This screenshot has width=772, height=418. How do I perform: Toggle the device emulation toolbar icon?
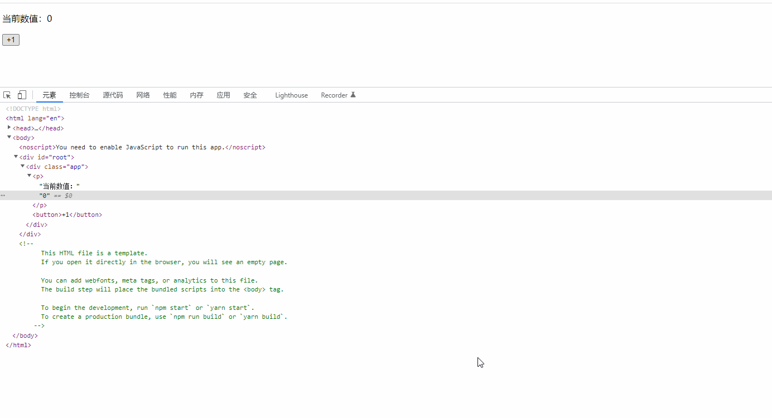pyautogui.click(x=21, y=95)
